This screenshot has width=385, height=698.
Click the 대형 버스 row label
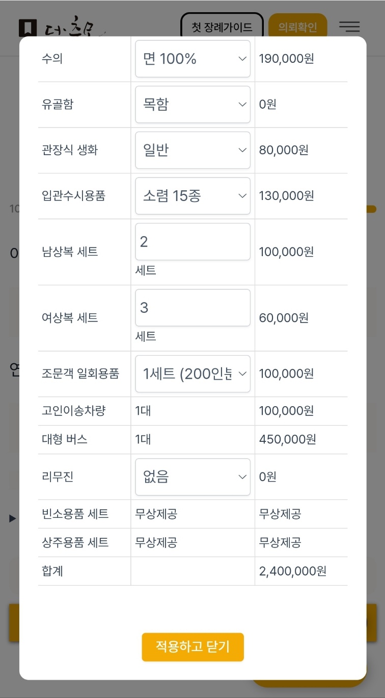[65, 439]
